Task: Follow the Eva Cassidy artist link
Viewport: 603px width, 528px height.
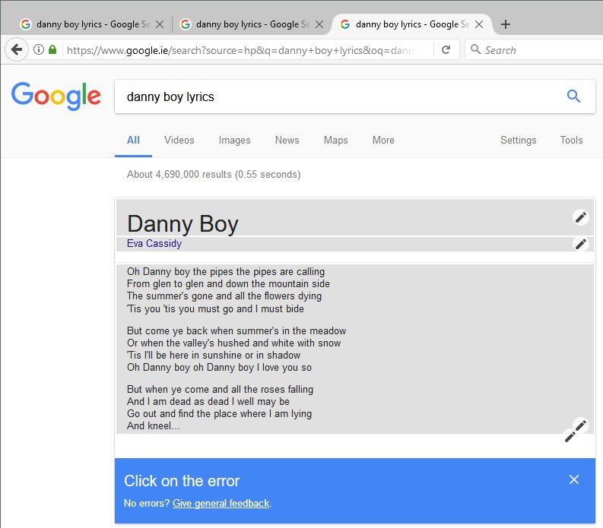Action: tap(154, 244)
